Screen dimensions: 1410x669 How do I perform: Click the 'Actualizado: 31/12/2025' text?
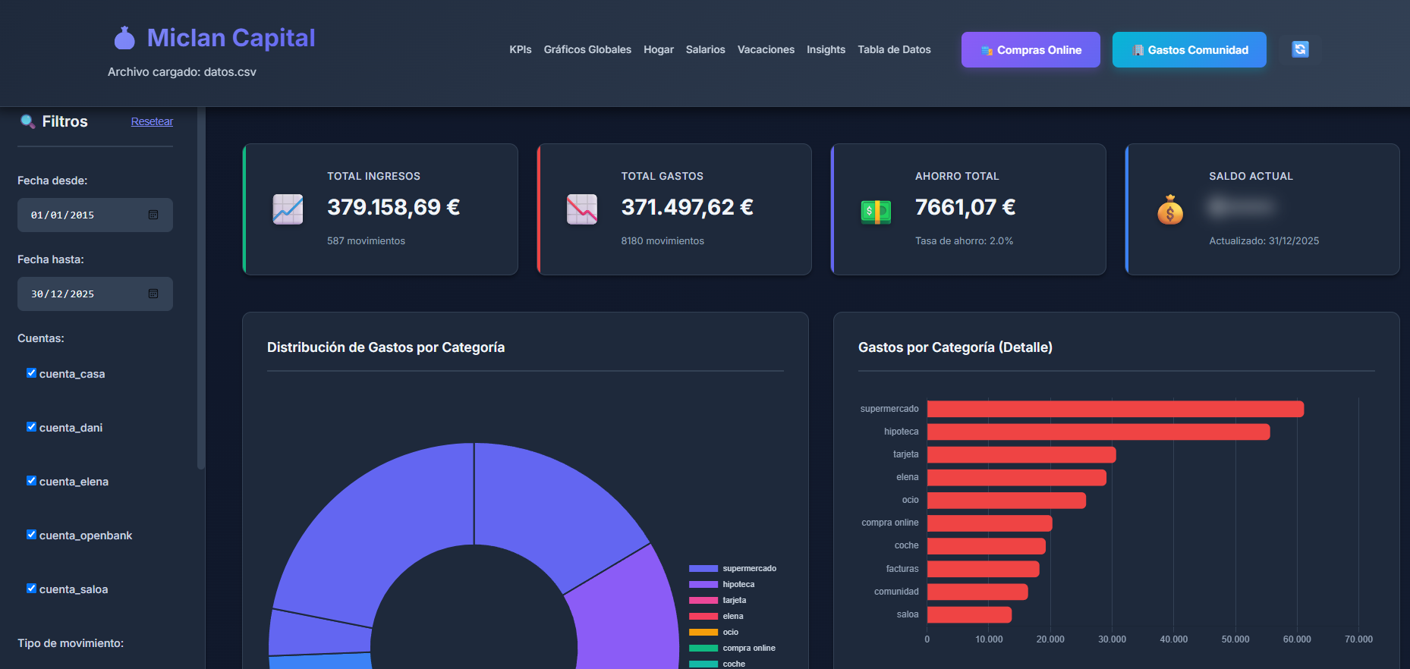1264,240
